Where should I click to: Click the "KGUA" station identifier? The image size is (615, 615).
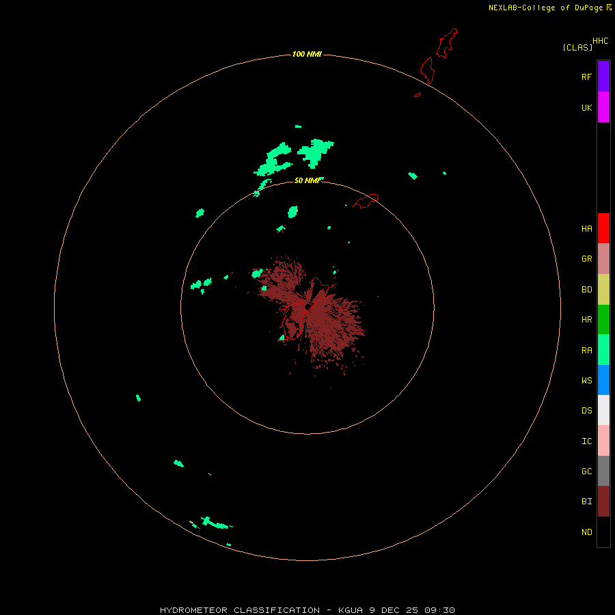click(349, 610)
